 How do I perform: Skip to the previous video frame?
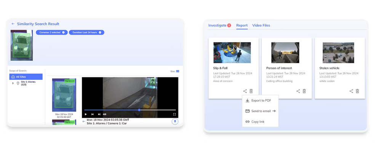[93, 114]
